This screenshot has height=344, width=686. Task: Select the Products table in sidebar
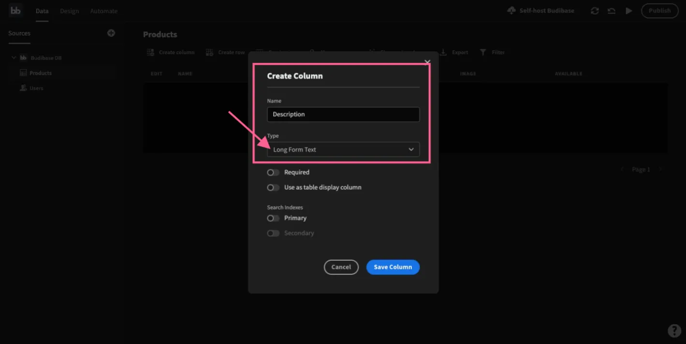tap(41, 73)
